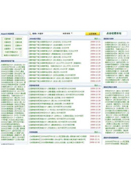Open the 手机电影 channel link
The height and width of the screenshot is (175, 131).
pos(18,49)
